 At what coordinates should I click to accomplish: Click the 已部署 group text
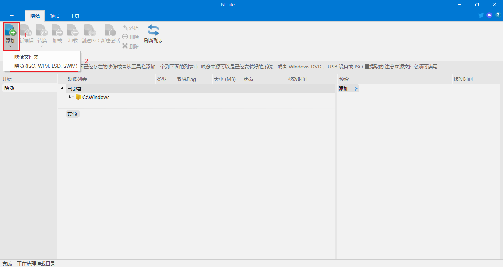75,89
